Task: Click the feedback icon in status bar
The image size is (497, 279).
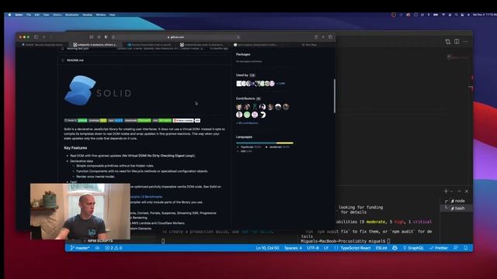Action: point(456,248)
